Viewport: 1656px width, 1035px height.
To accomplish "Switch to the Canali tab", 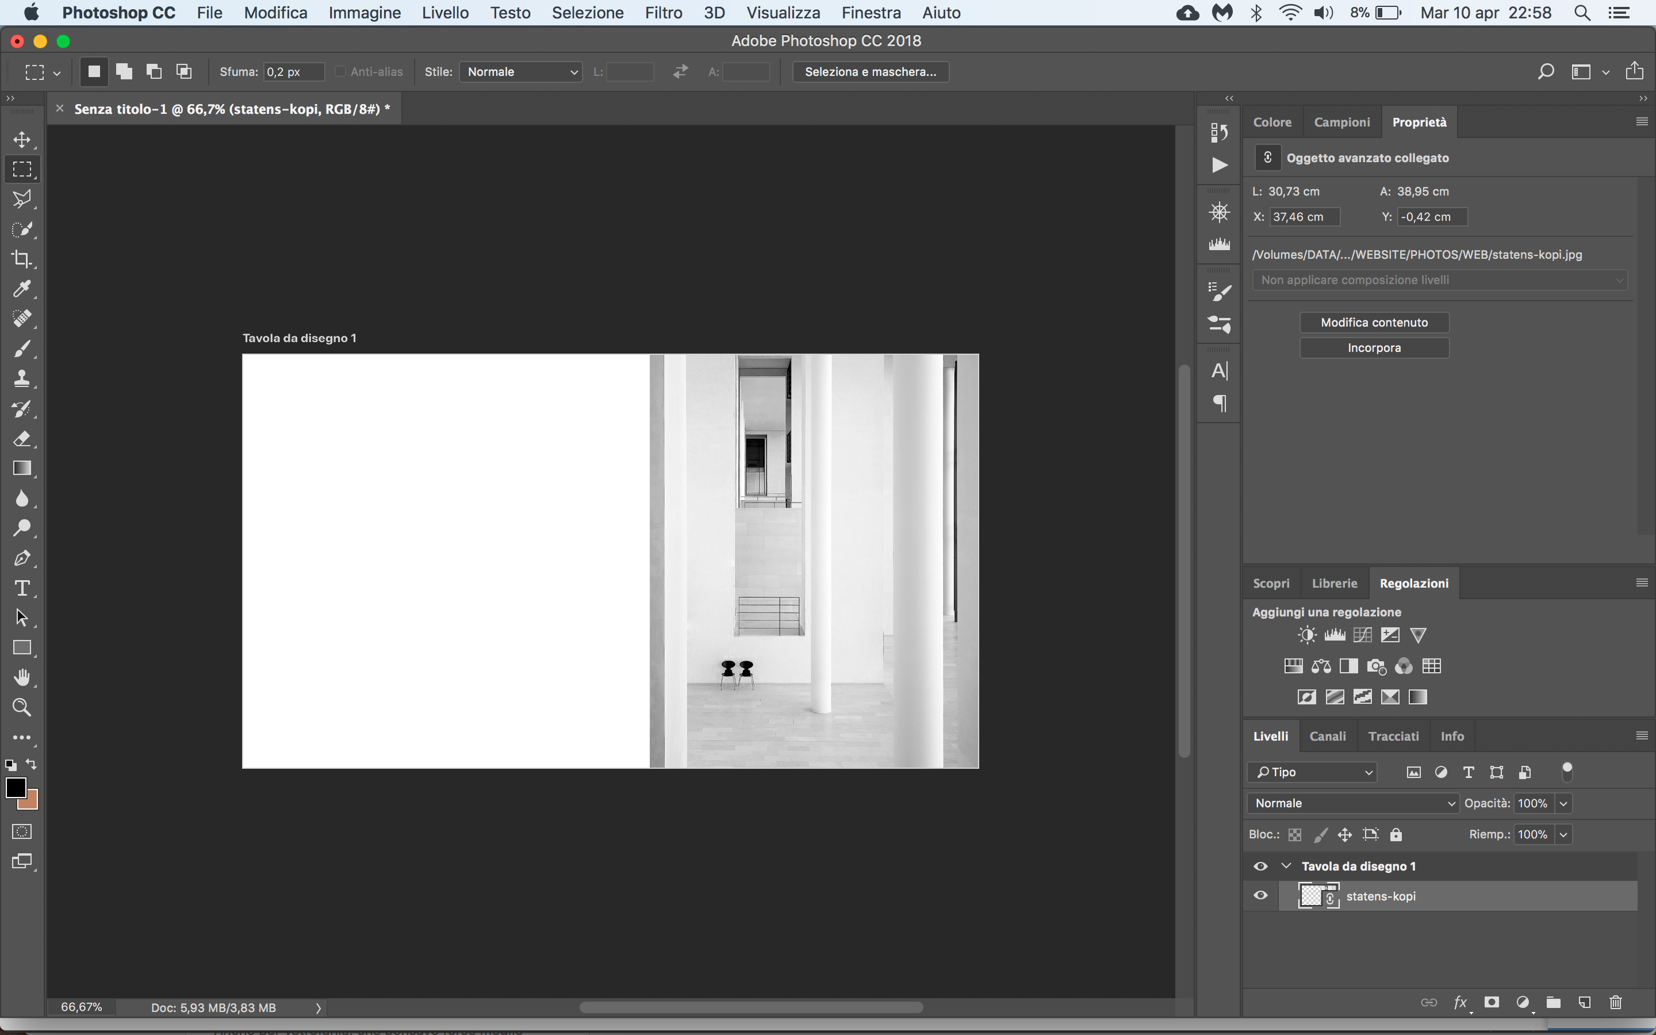I will click(1327, 736).
